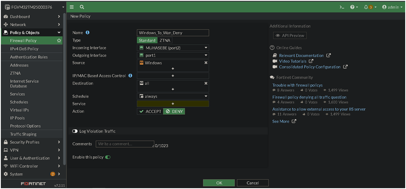
Task: Click the Comments text box
Action: (x=125, y=144)
